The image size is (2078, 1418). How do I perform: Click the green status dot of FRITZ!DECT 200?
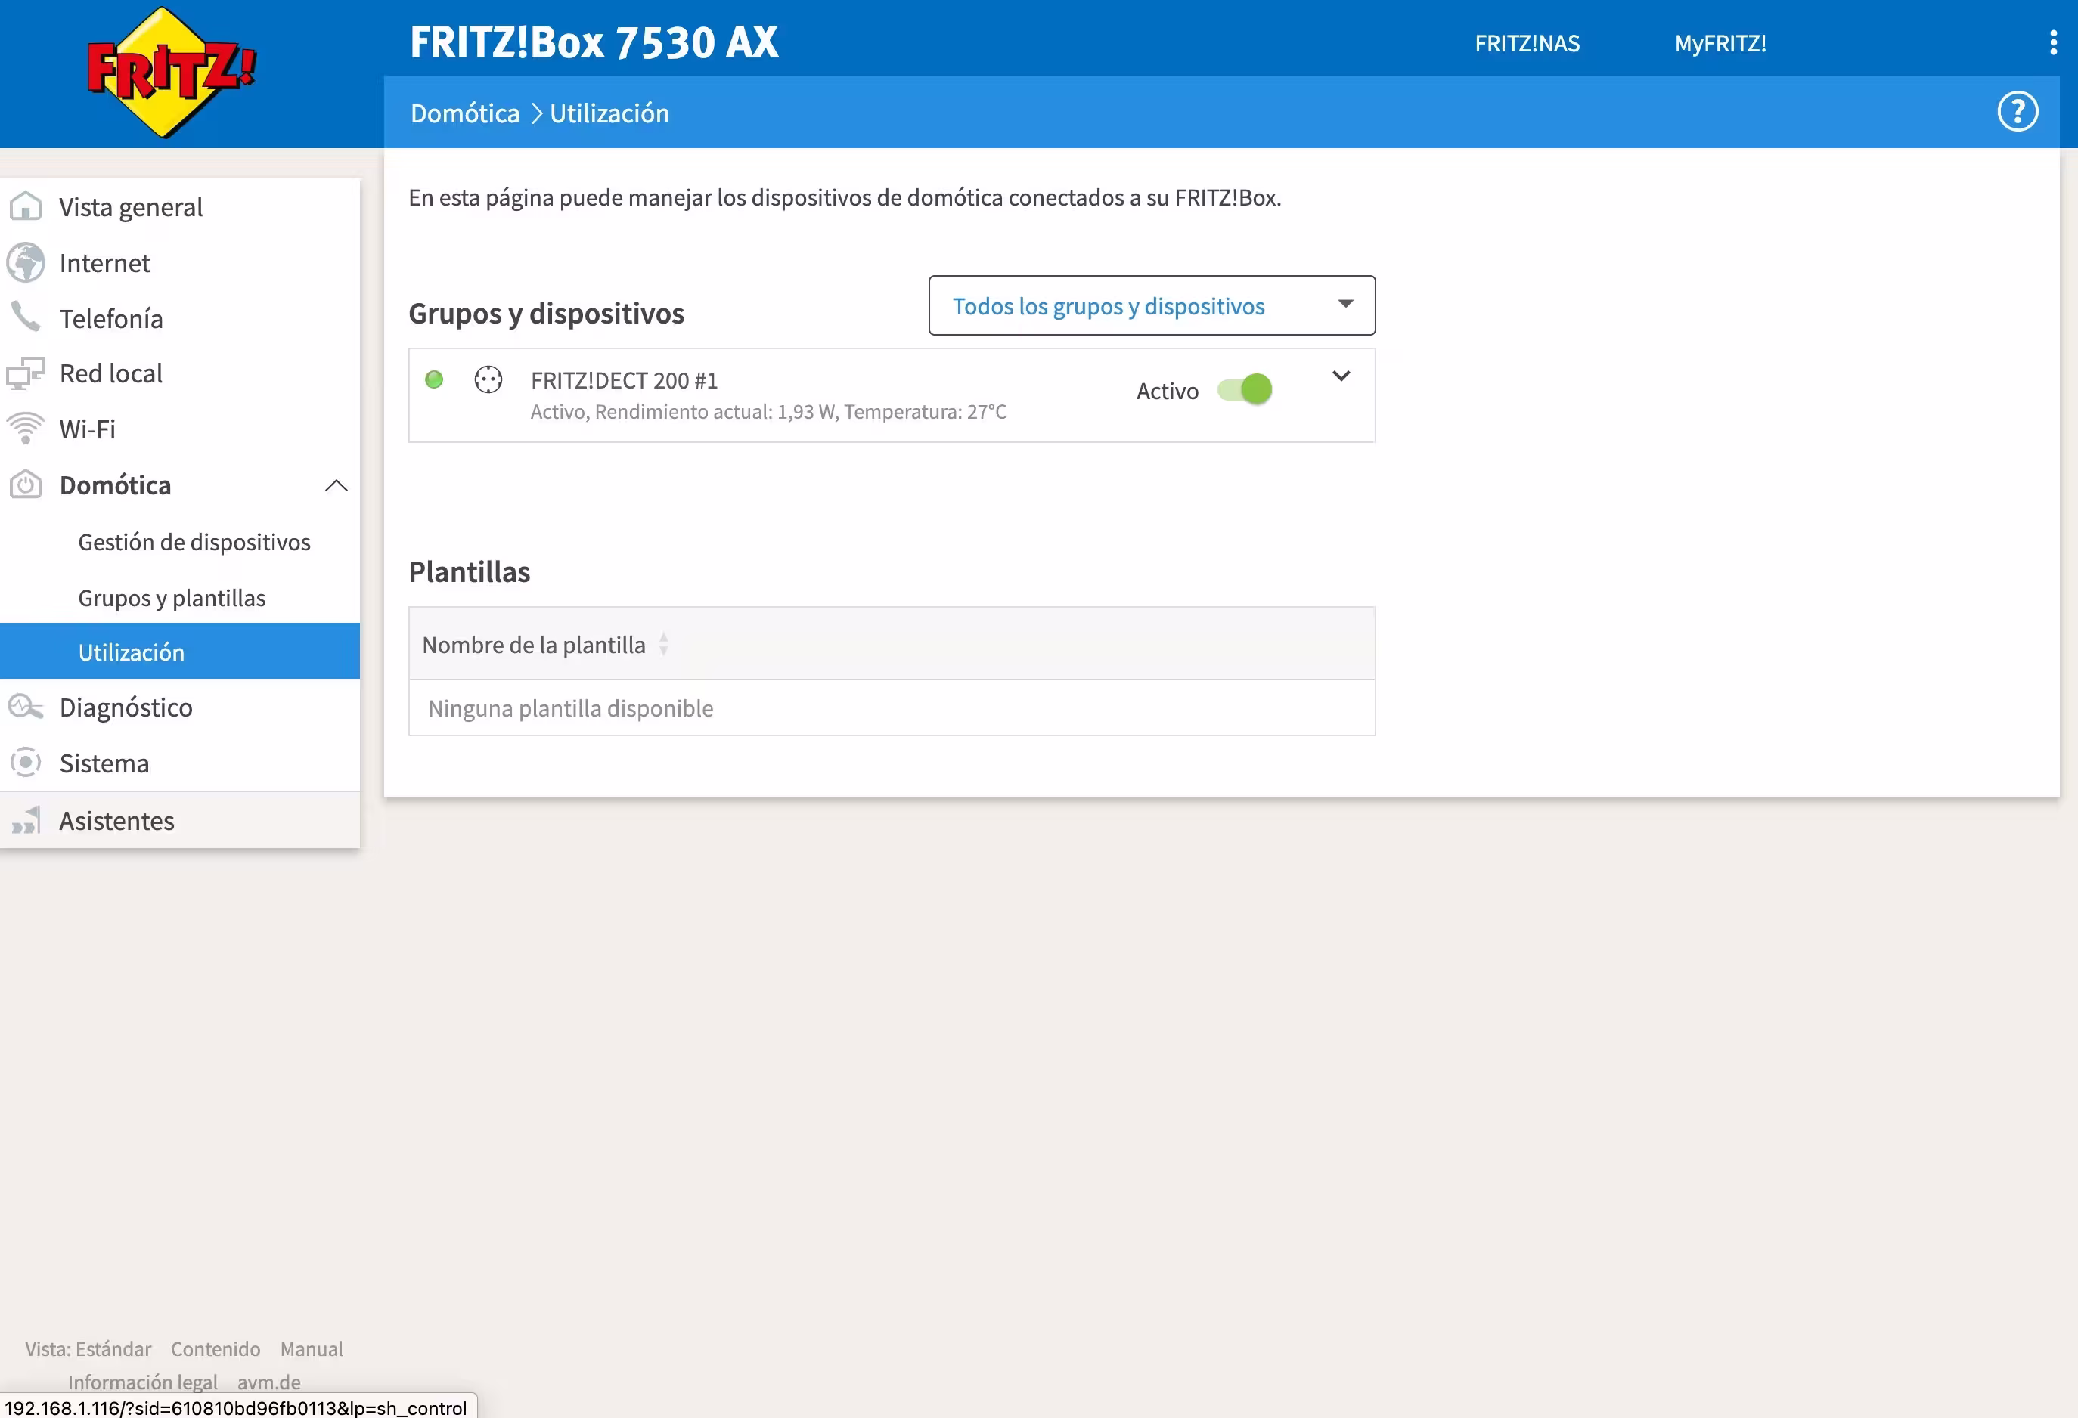pos(435,379)
